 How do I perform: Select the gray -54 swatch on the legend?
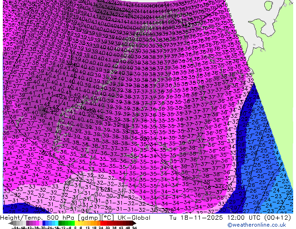(16, 223)
